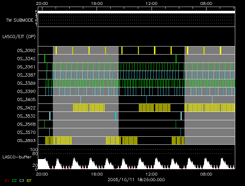Viewport: 245px width, 186px height.
Task: Click the 20:00 tick on bottom axis
Action: tap(42, 174)
